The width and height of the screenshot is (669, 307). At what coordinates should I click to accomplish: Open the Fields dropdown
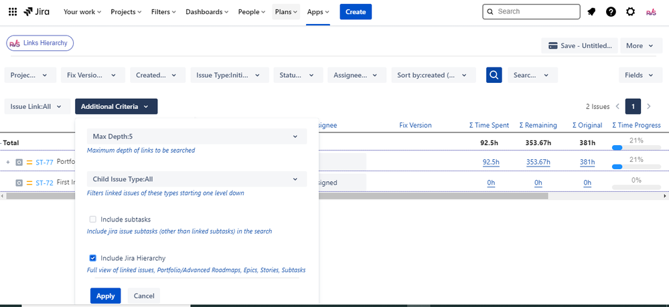tap(641, 75)
